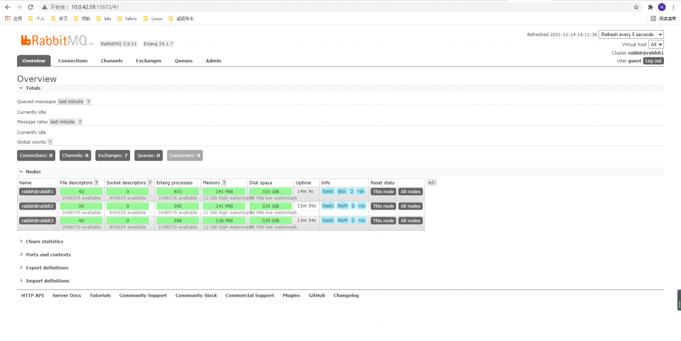Open the refresh interval dropdown
The width and height of the screenshot is (681, 341).
(x=631, y=35)
